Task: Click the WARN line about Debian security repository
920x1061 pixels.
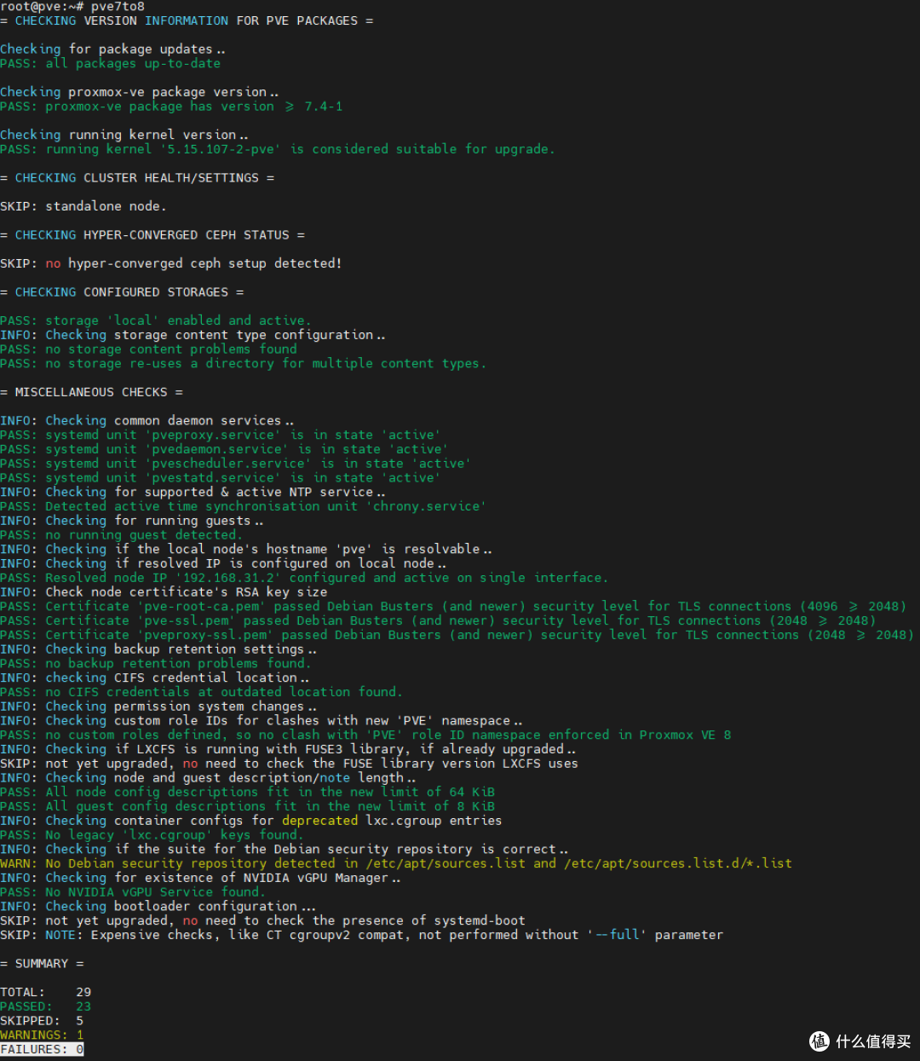Action: point(396,863)
